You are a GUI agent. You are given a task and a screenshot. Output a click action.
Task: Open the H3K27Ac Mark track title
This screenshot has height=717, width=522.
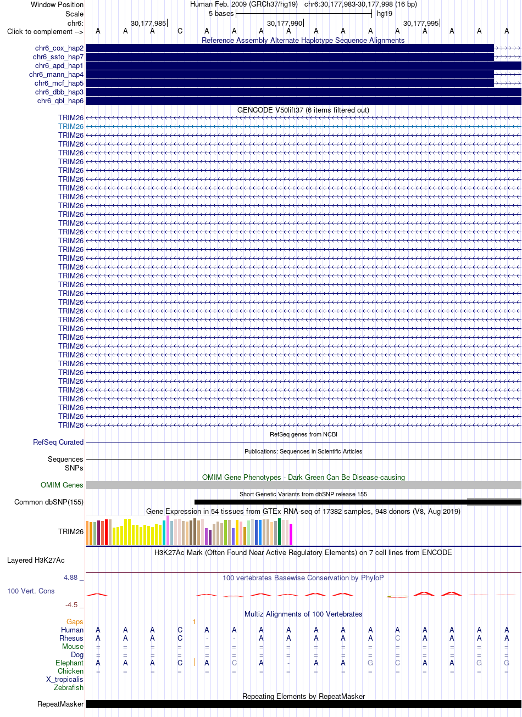[303, 552]
